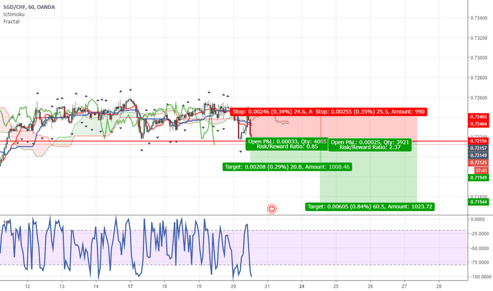Click date 21 on the time axis
493x291 pixels.
pos(267,286)
